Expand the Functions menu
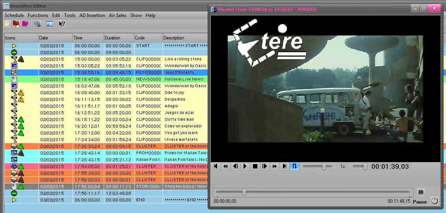This screenshot has height=213, width=446. pos(38,15)
